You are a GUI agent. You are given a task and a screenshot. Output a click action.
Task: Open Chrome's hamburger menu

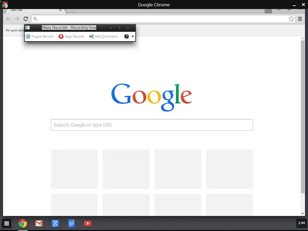pyautogui.click(x=300, y=19)
